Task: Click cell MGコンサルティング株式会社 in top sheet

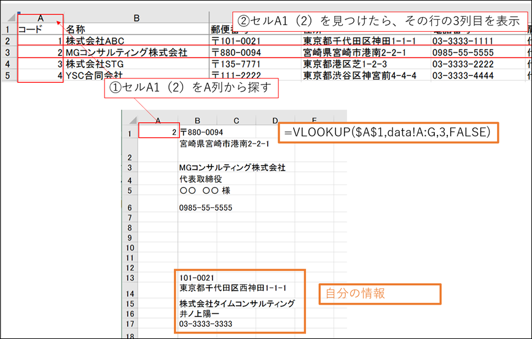Action: pos(136,53)
